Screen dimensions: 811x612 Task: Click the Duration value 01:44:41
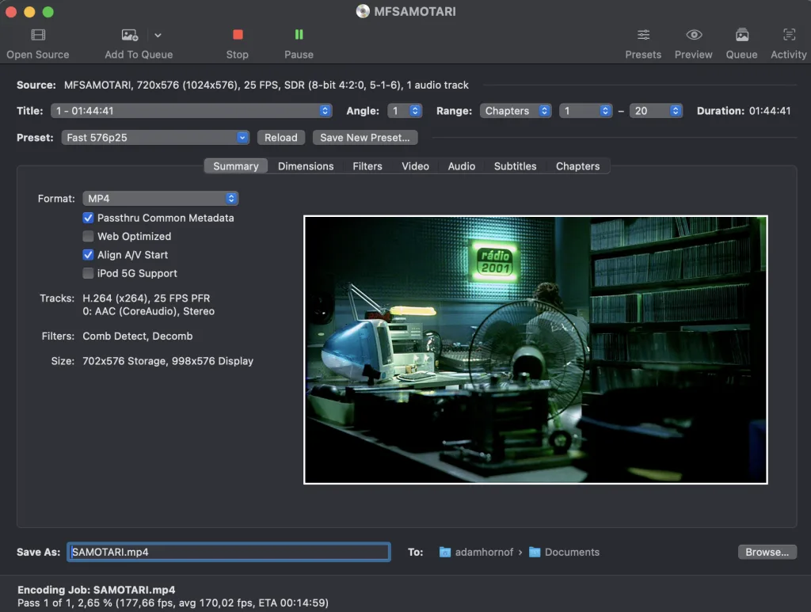[x=770, y=111]
